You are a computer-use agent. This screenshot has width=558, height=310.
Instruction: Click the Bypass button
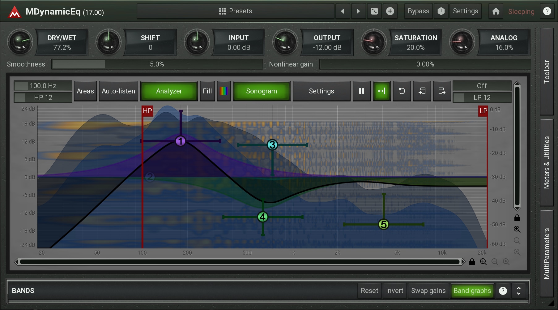coord(418,11)
